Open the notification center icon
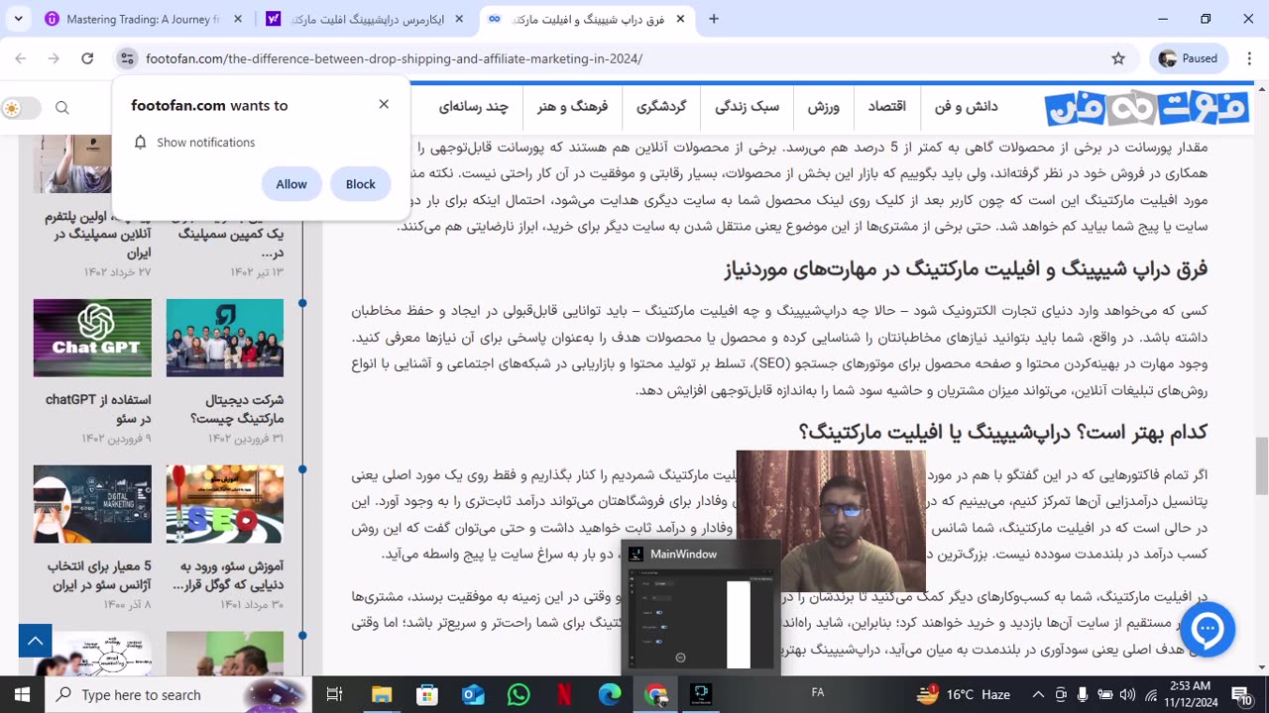 point(1240,695)
